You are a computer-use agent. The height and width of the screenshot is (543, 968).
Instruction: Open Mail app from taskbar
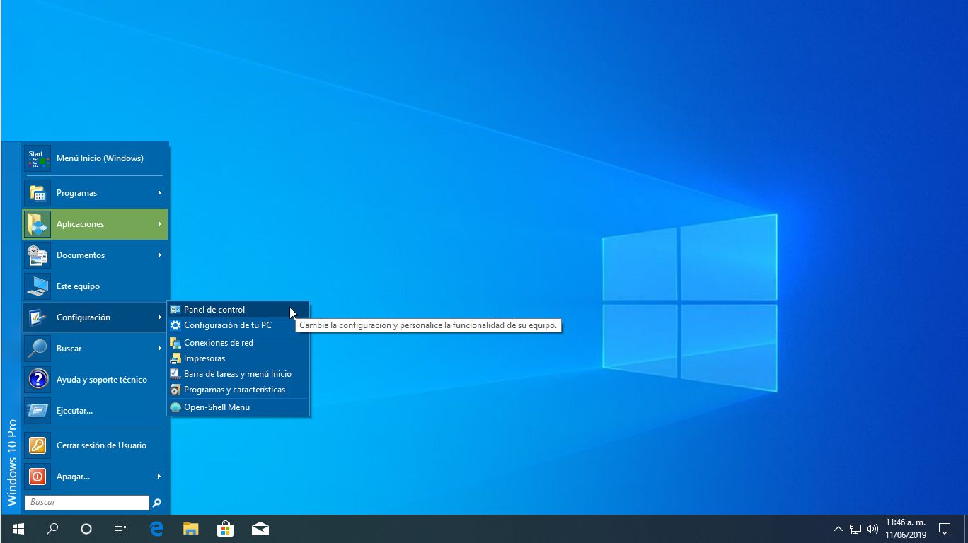click(x=260, y=529)
